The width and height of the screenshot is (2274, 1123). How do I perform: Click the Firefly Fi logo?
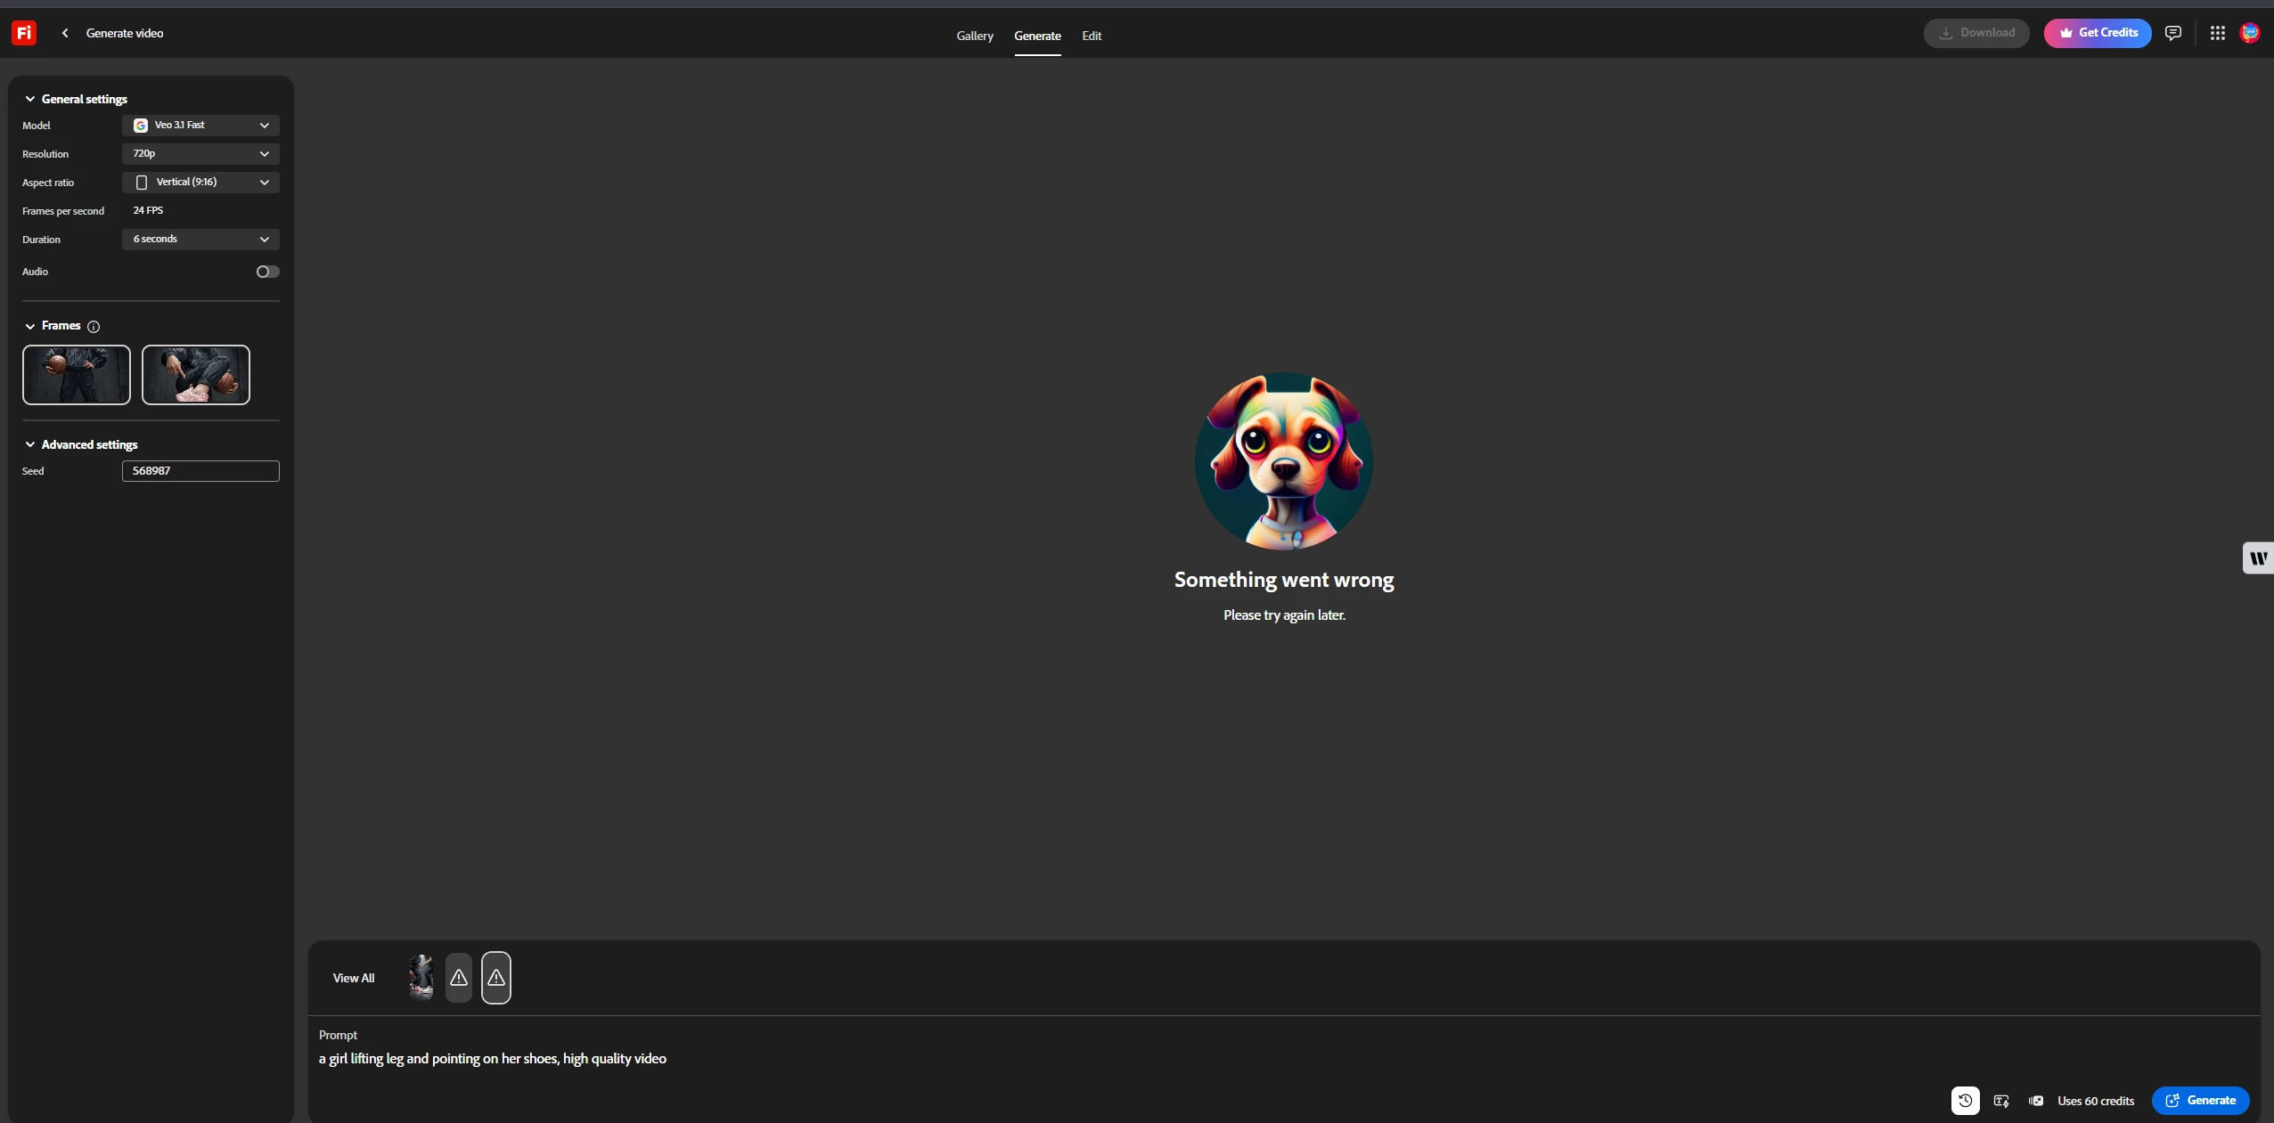pyautogui.click(x=24, y=33)
